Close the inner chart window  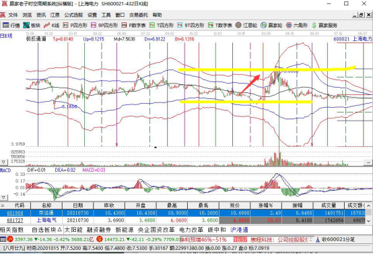(368, 15)
